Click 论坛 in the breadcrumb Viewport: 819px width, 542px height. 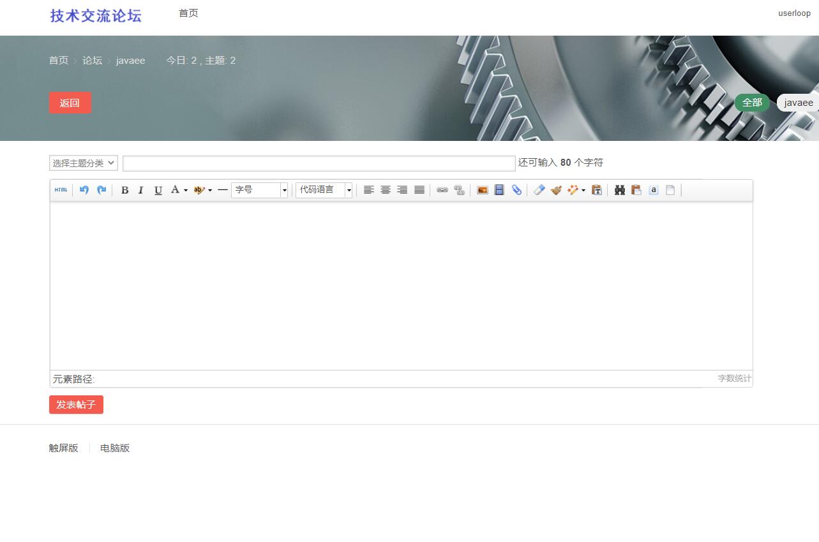(x=92, y=61)
